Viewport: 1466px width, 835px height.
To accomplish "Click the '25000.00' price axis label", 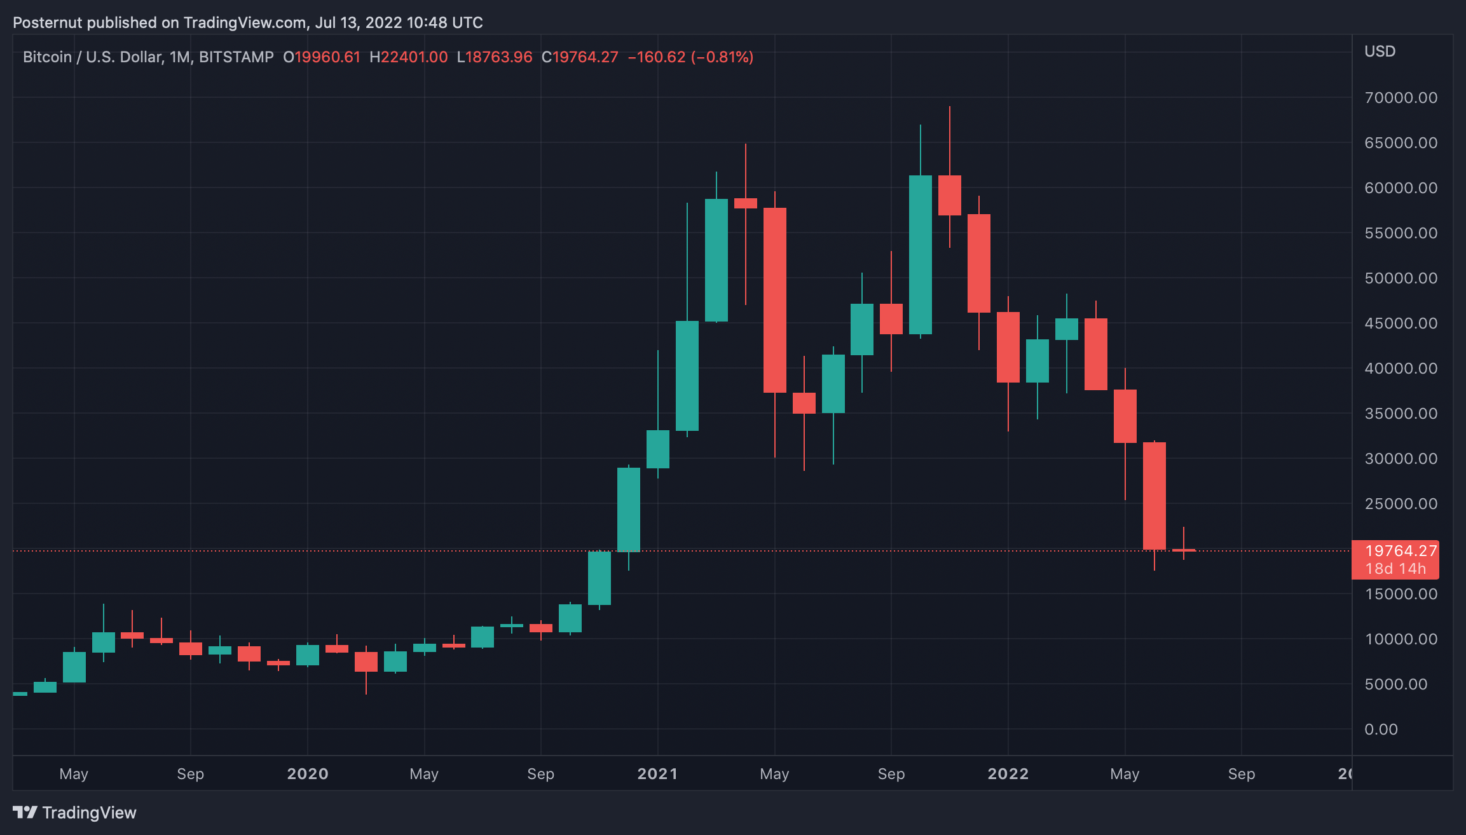I will click(x=1401, y=504).
